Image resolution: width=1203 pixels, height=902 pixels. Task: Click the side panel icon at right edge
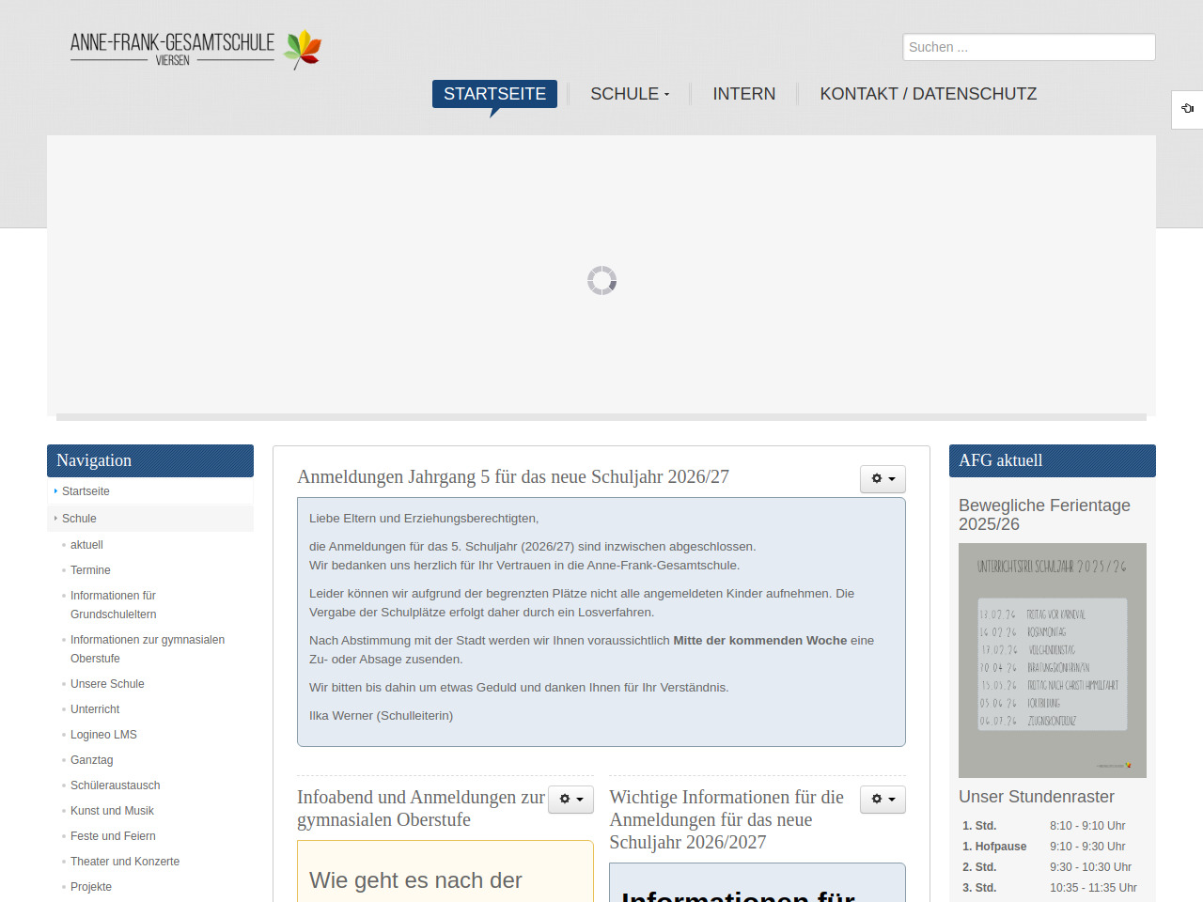click(x=1187, y=109)
